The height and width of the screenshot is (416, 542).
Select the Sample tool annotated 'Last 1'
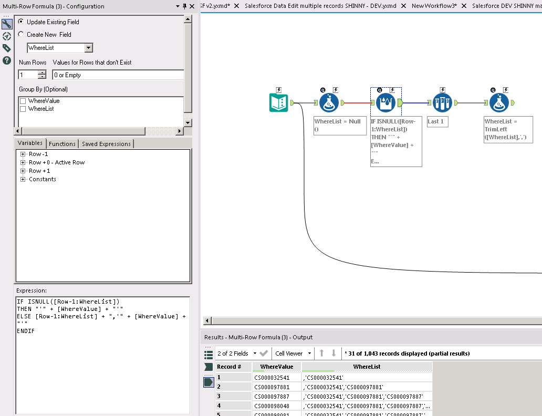(x=442, y=102)
